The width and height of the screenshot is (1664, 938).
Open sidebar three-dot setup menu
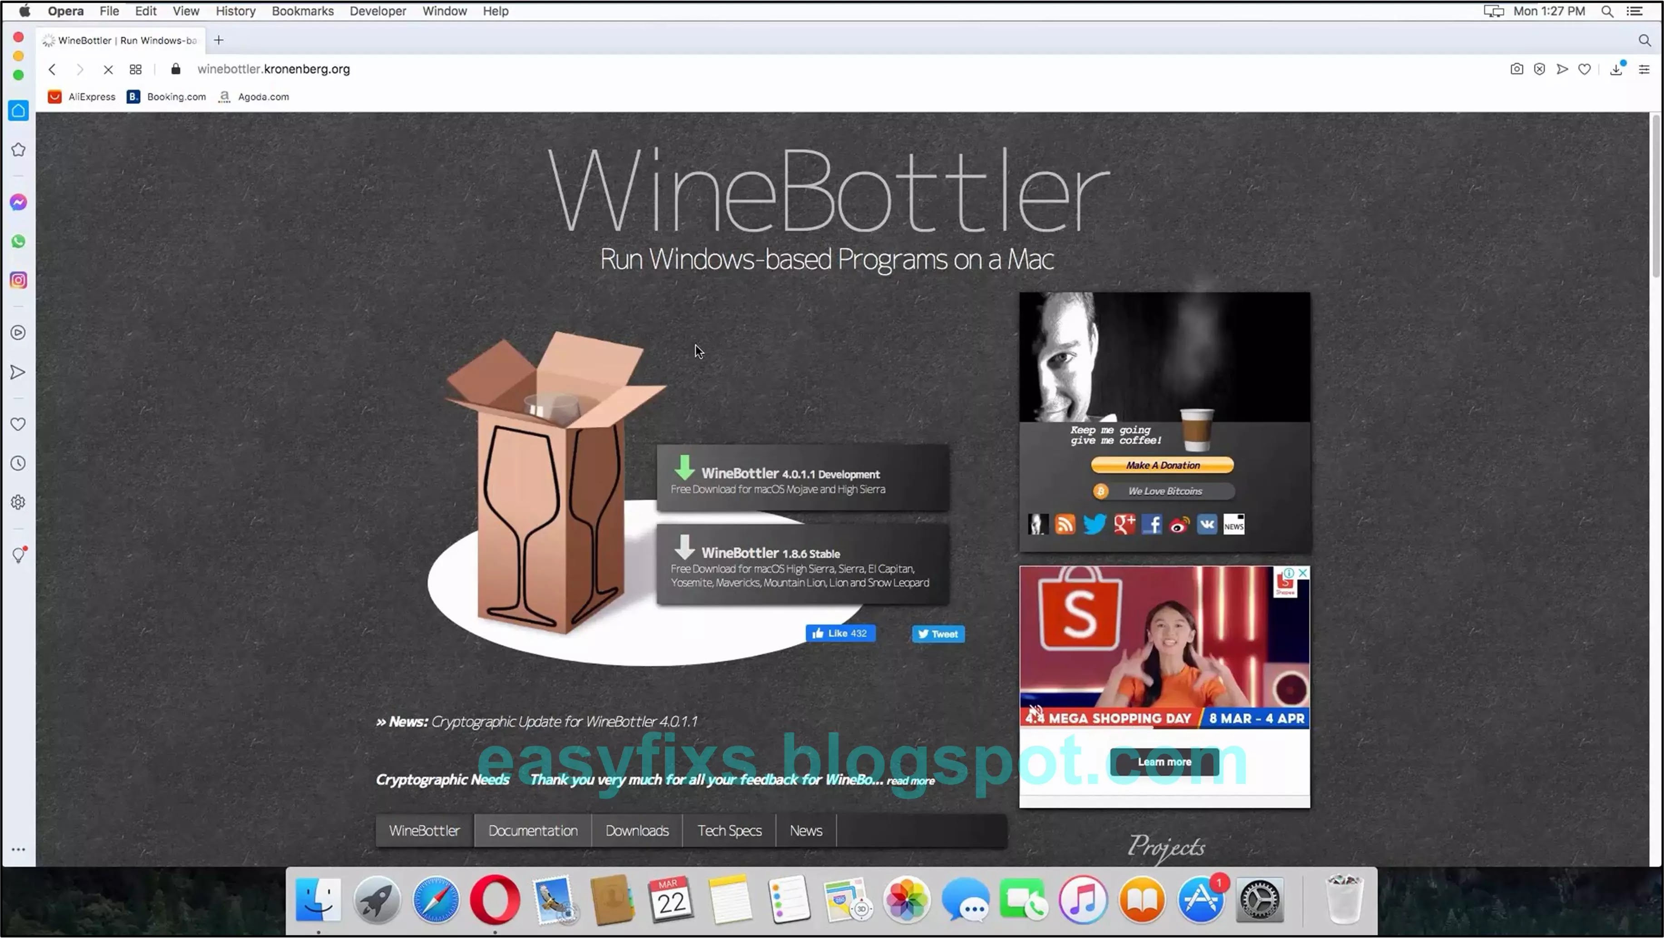tap(18, 850)
